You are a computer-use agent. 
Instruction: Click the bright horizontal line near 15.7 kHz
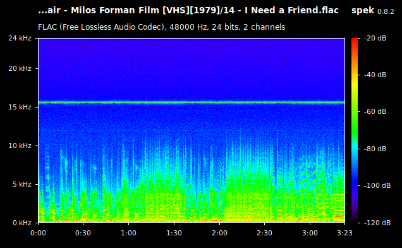[192, 102]
